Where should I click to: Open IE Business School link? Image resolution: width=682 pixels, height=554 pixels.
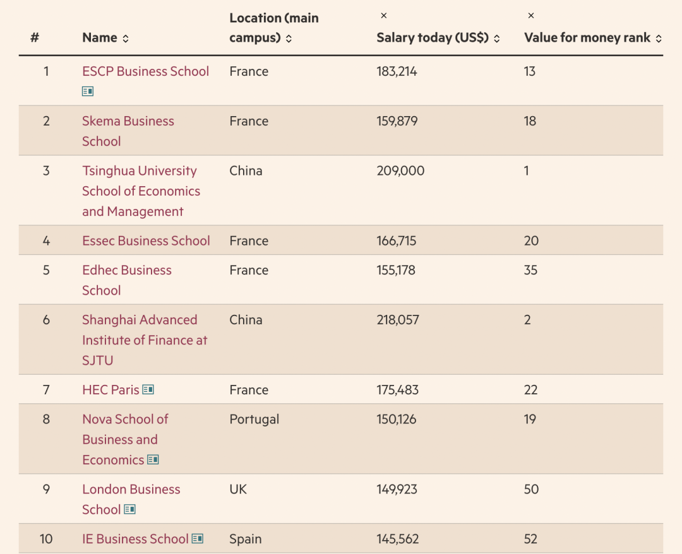point(135,539)
